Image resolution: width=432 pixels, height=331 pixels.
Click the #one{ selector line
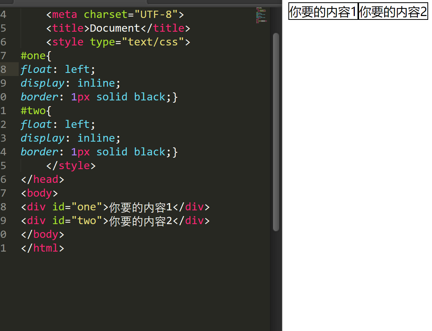click(x=36, y=56)
